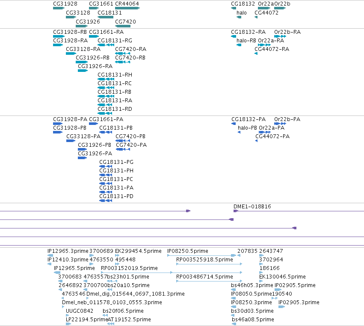This screenshot has height=326, width=364.
Task: Open the CG44072-PA protein label
Action: [x=272, y=136]
